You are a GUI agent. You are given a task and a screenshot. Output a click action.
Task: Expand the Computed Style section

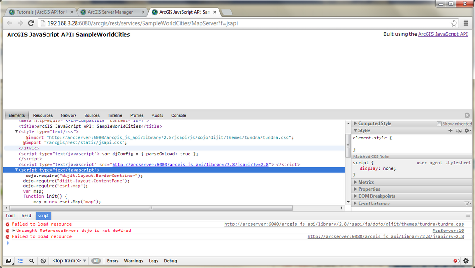point(374,123)
